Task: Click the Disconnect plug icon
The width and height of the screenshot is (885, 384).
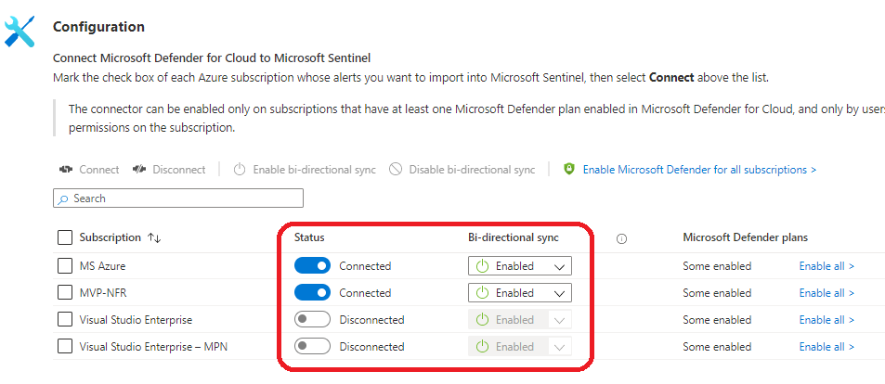Action: click(x=138, y=170)
